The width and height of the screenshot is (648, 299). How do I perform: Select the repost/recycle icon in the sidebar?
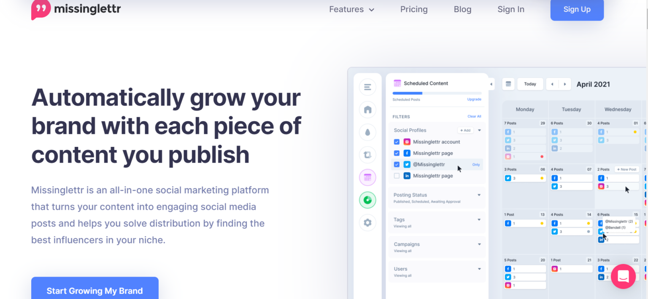point(367,155)
